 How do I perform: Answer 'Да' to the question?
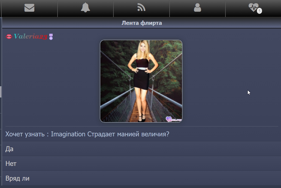click(9, 149)
